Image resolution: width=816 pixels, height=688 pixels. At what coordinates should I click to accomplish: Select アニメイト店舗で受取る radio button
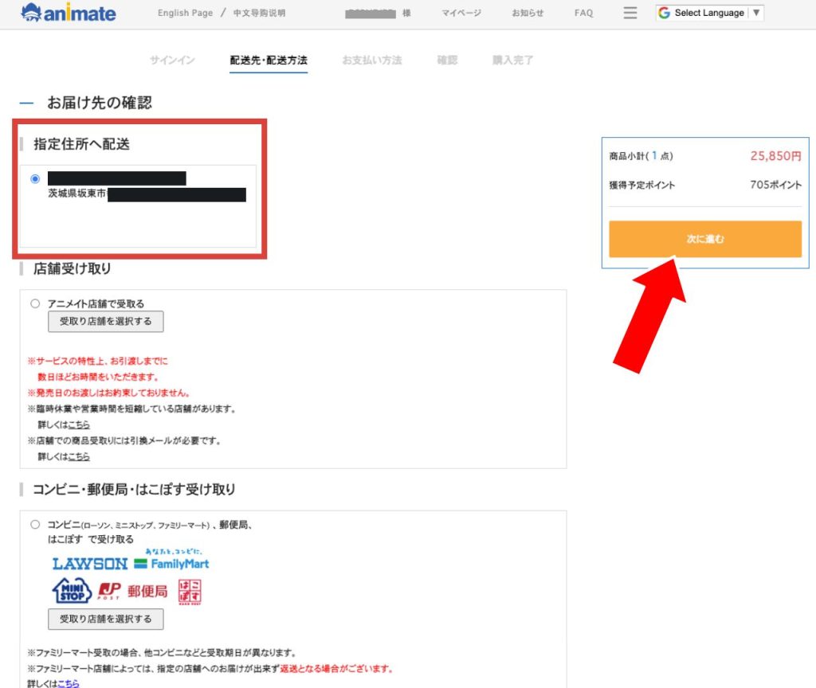35,303
